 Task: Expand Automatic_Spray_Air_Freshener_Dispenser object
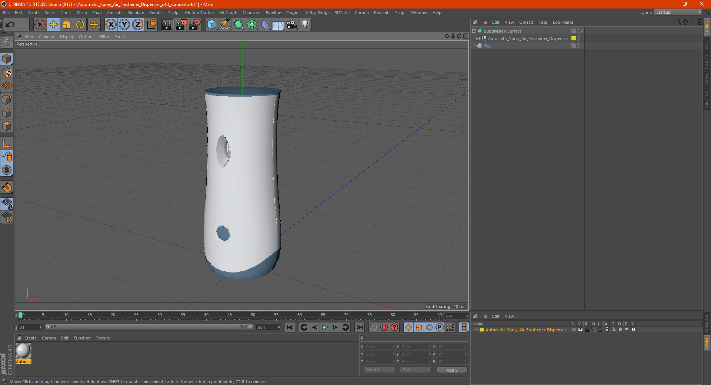(x=478, y=38)
